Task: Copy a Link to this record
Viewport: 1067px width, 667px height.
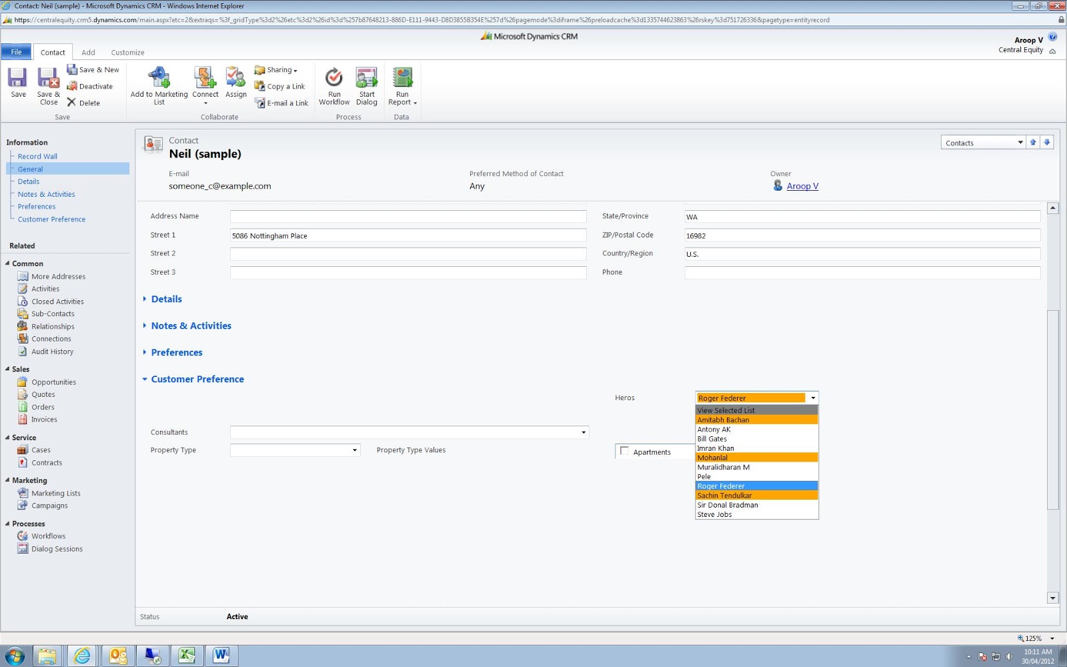Action: [x=279, y=86]
